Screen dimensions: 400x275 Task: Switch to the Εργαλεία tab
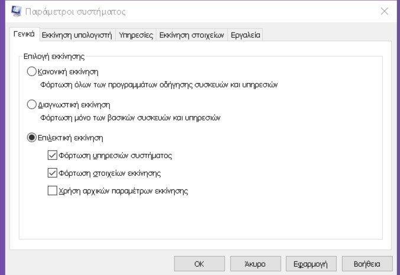click(246, 35)
